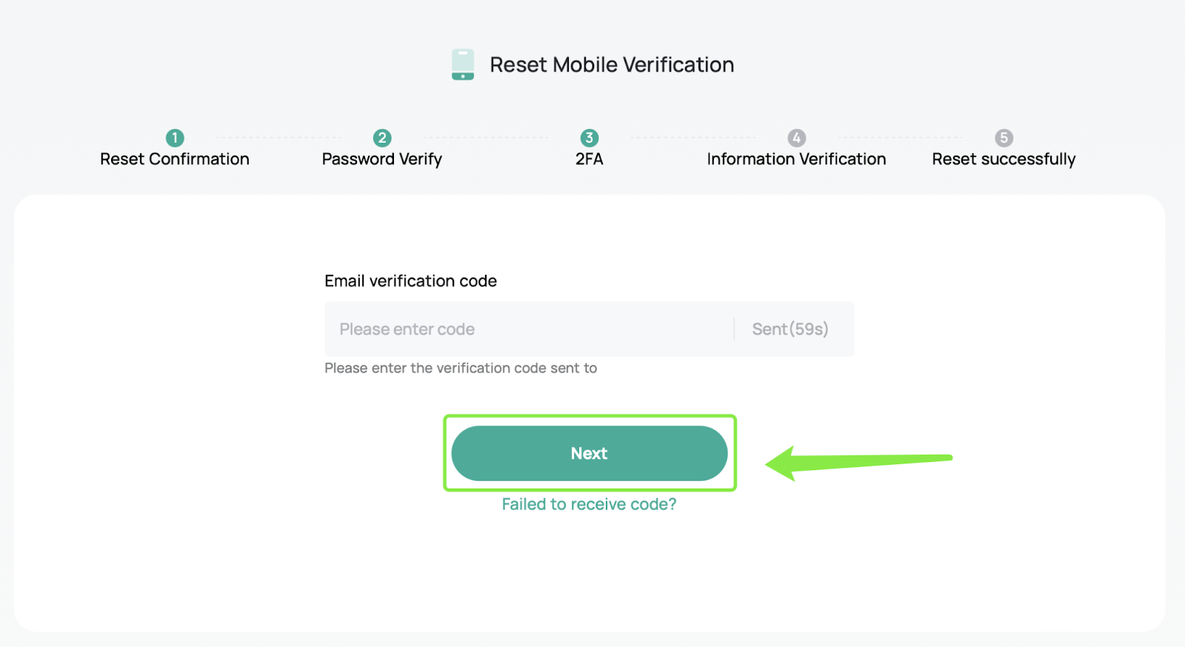Screen dimensions: 1185x647
Task: Click the dashed line between steps 3 and 4
Action: [693, 138]
